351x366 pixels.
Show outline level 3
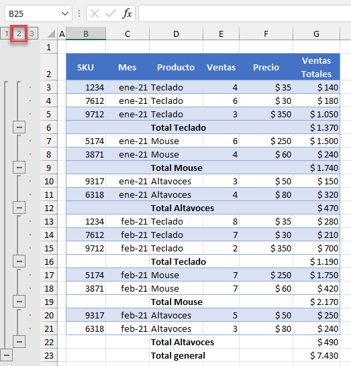(x=32, y=34)
